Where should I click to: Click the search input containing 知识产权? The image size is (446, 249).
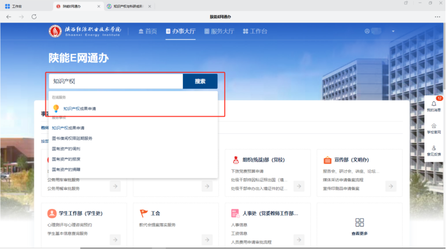click(x=115, y=81)
